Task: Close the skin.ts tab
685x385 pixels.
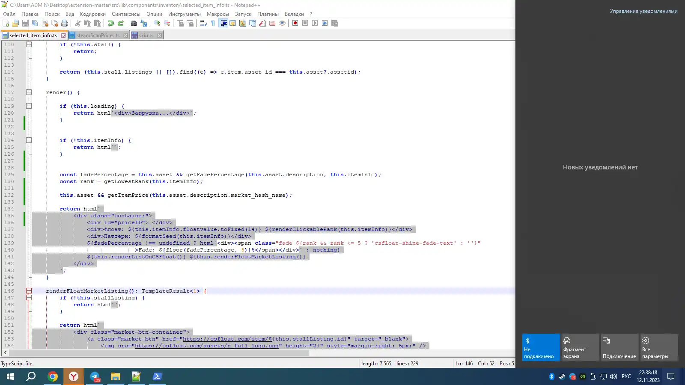Action: [159, 36]
